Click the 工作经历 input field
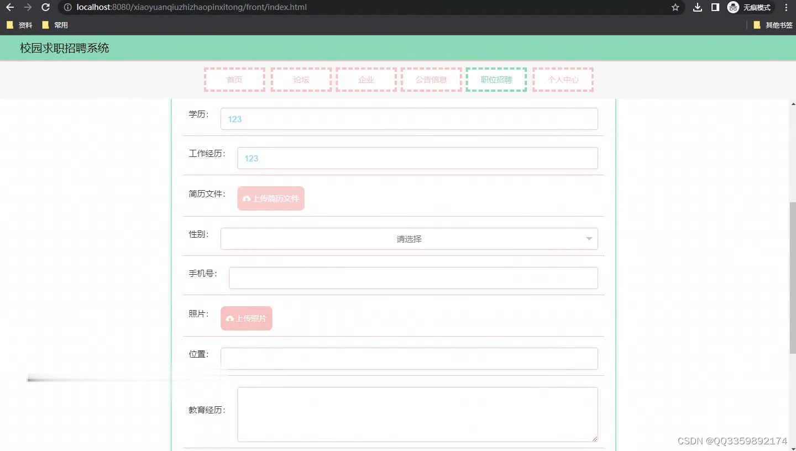 [417, 158]
